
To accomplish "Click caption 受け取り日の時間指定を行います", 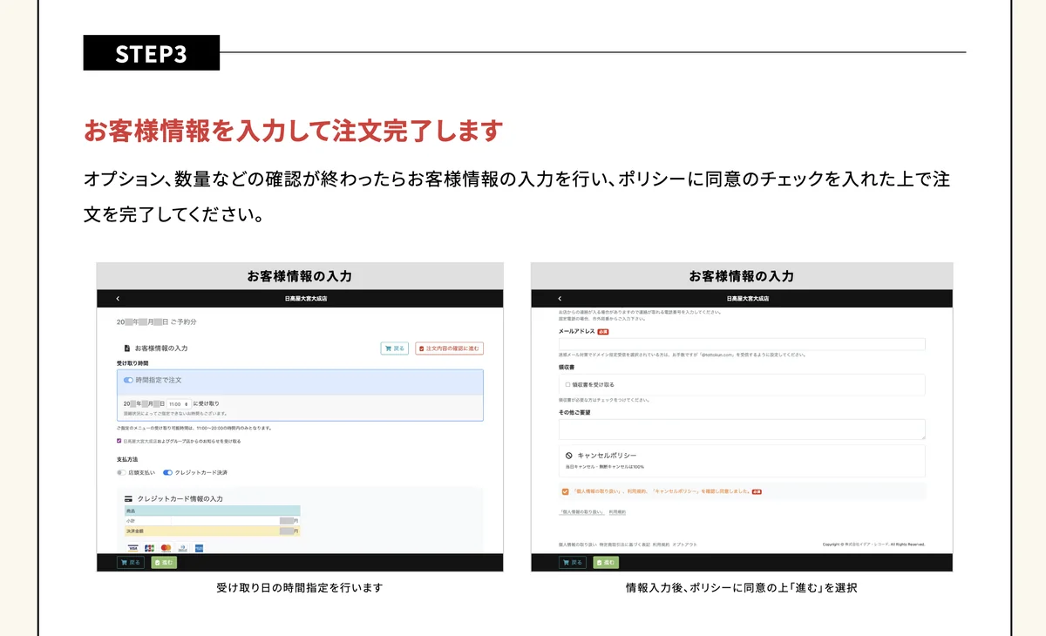I will pyautogui.click(x=299, y=588).
